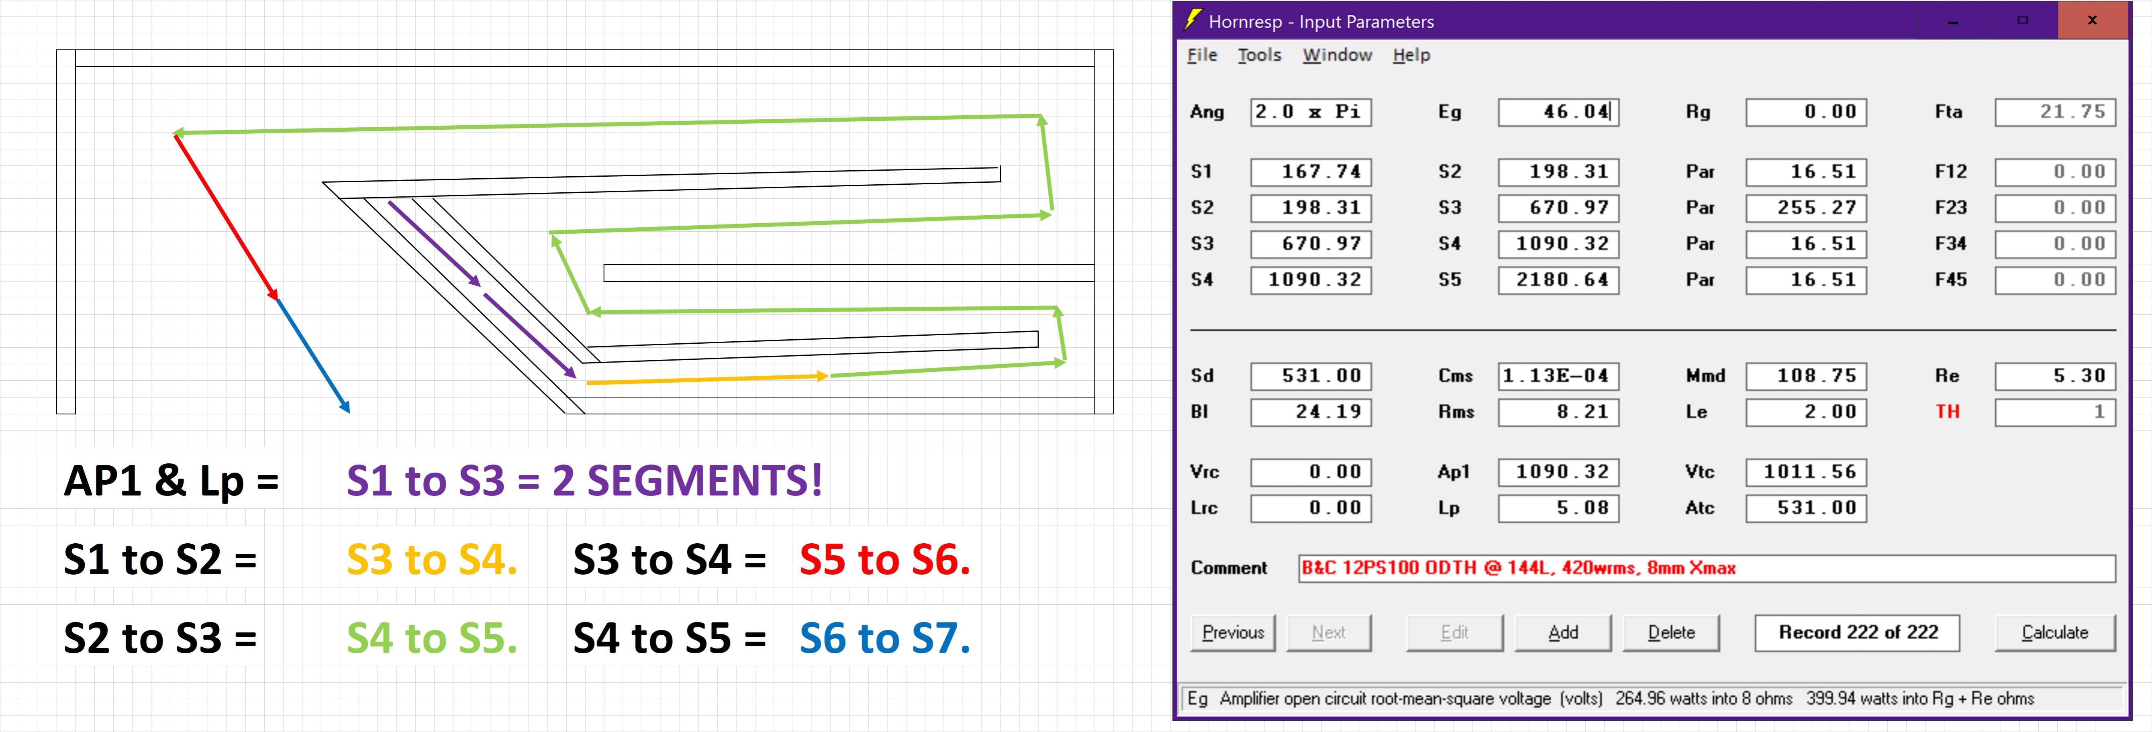Image resolution: width=2152 pixels, height=732 pixels.
Task: Click the Atc field showing 531.00
Action: pos(1806,508)
